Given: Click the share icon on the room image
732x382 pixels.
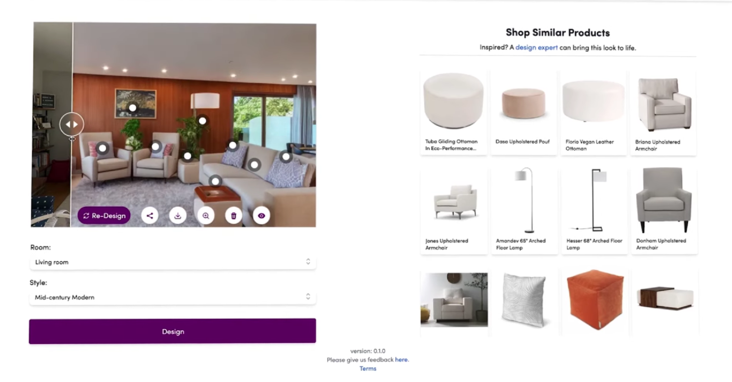Looking at the screenshot, I should pos(150,216).
